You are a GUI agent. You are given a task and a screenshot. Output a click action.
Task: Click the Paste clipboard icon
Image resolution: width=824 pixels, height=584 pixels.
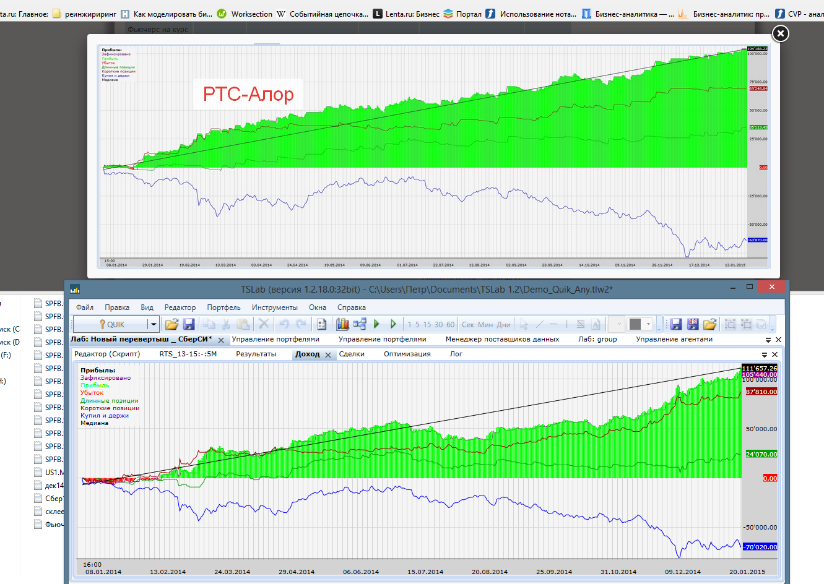tap(243, 324)
